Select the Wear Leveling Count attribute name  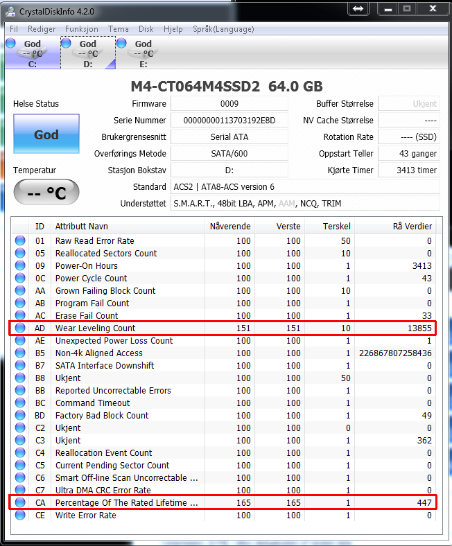click(x=95, y=328)
